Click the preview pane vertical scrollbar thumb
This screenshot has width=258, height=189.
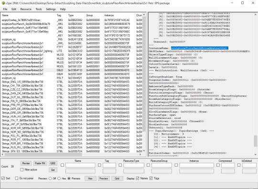[x=255, y=141]
